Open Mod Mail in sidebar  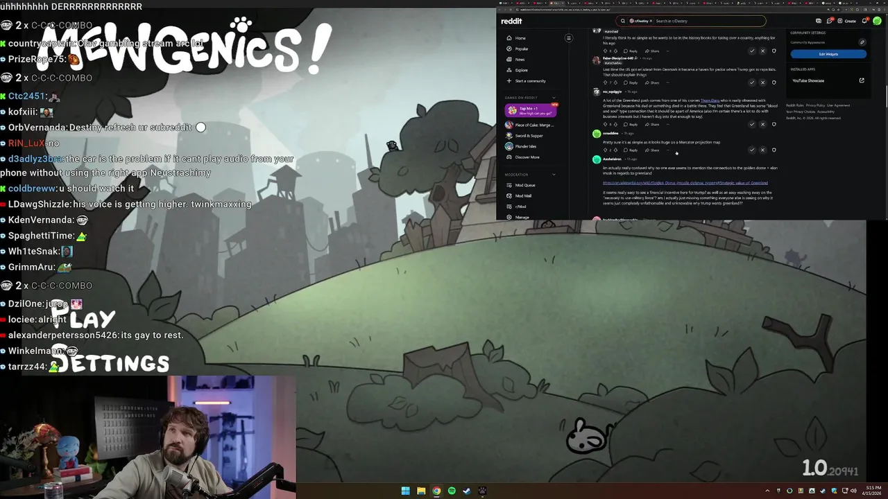(522, 196)
